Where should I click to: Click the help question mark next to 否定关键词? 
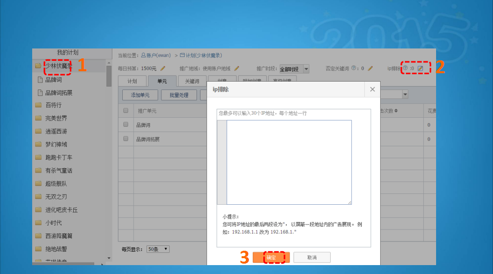[354, 68]
